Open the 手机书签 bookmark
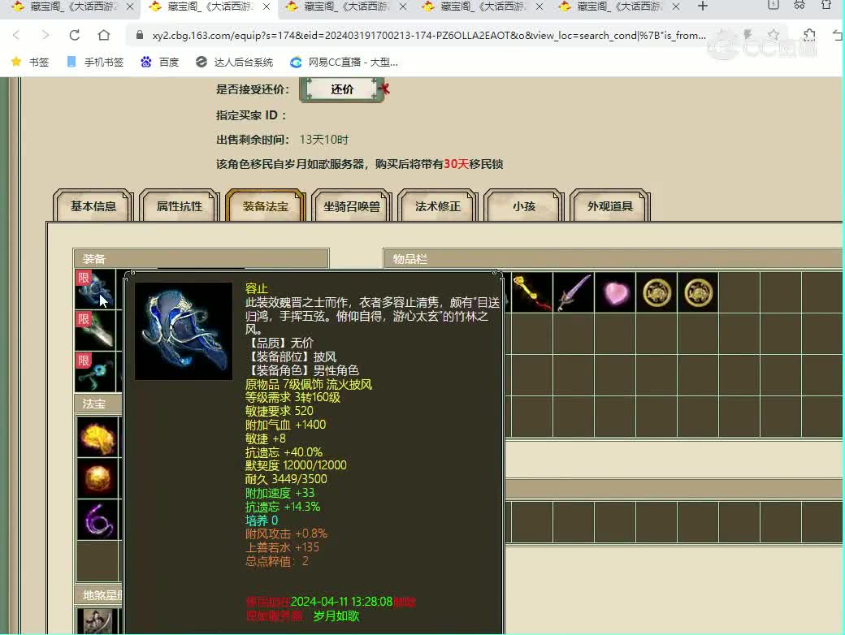 (x=95, y=62)
